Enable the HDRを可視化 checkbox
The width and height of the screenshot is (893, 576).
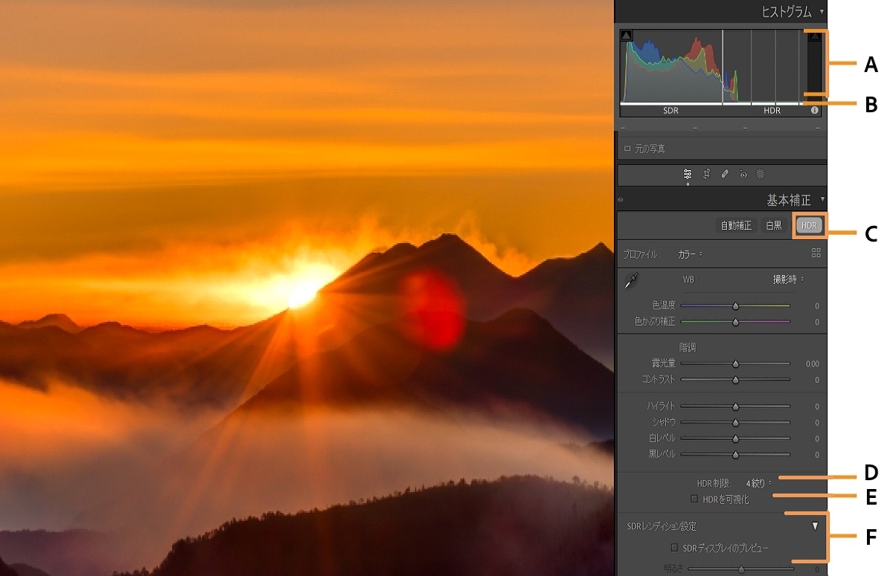pos(694,499)
